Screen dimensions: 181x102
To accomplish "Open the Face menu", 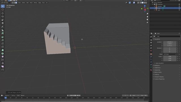I will [x=43, y=3].
